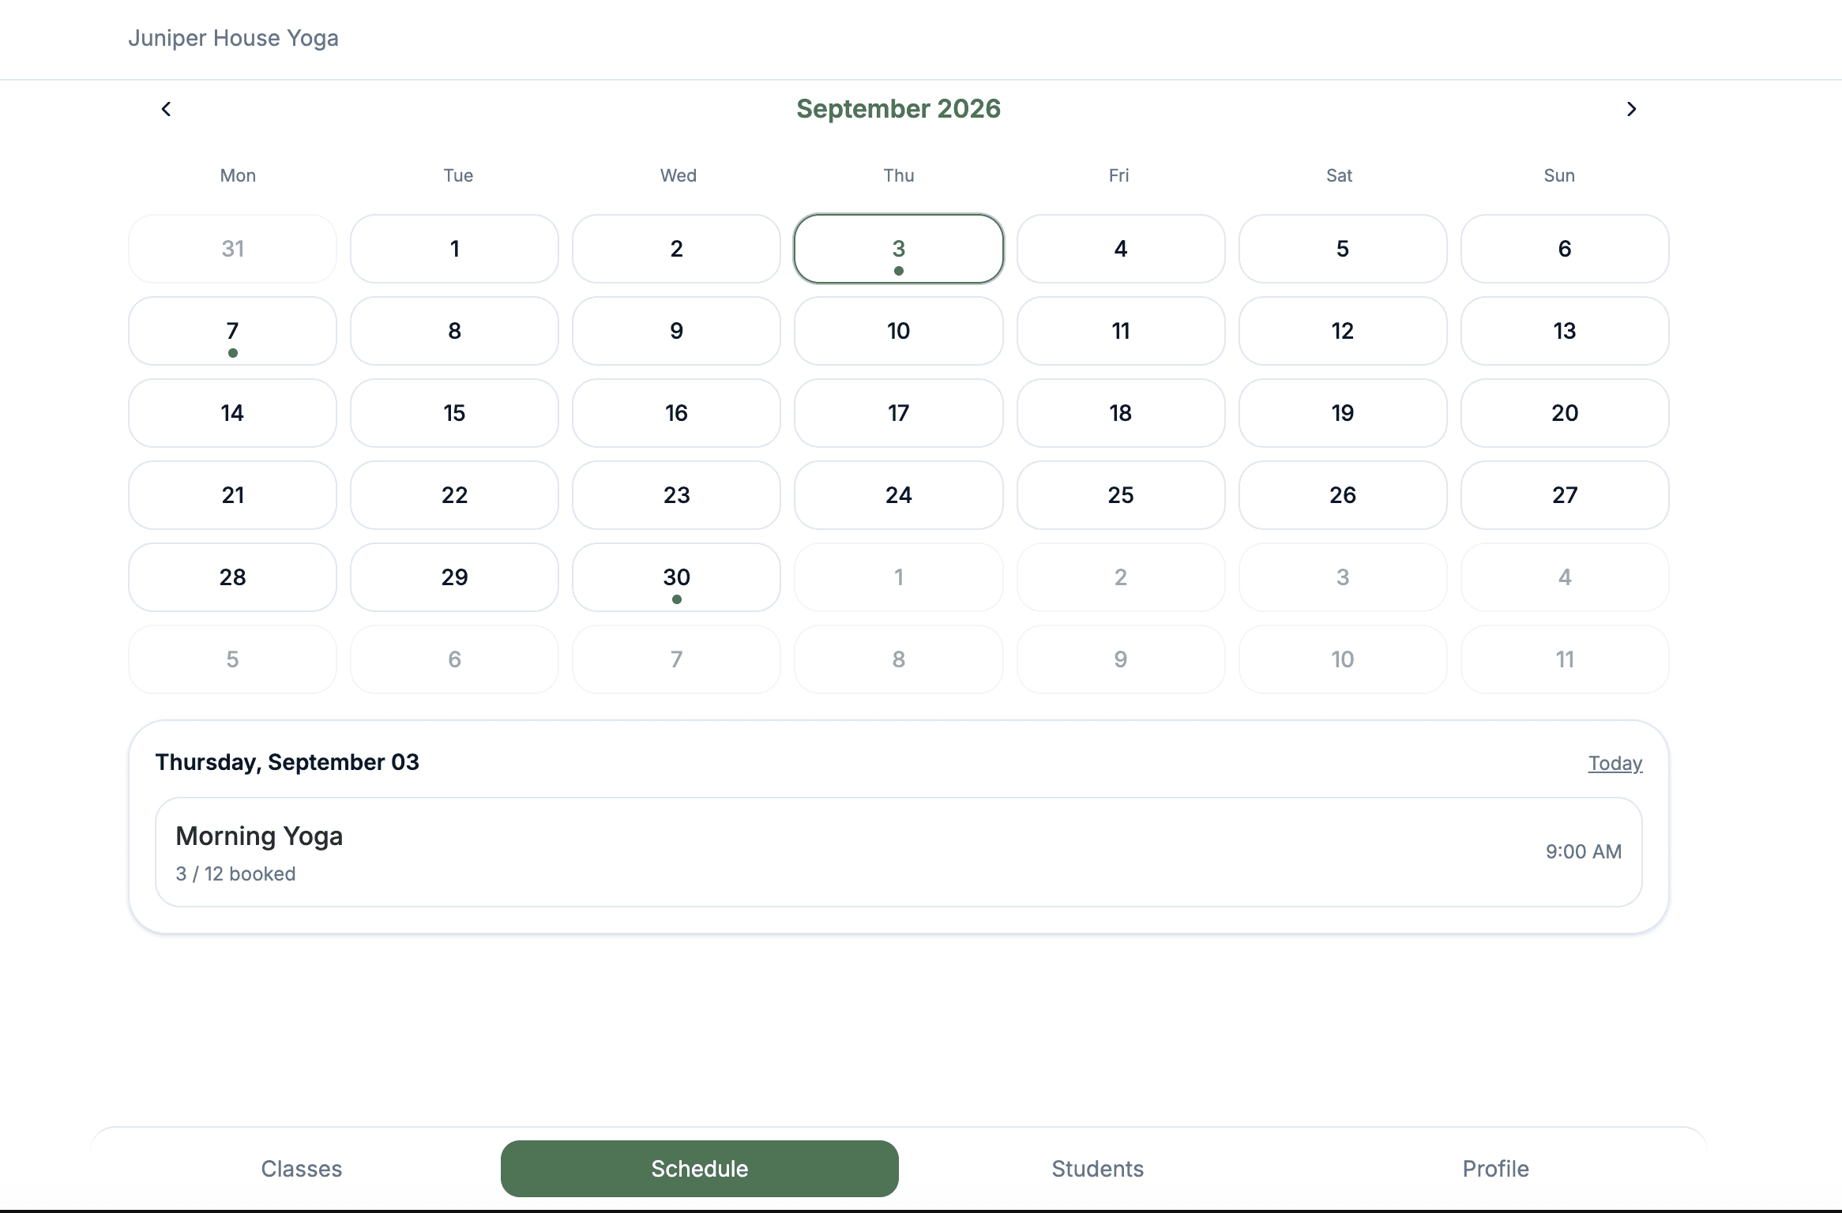Click the Juniper House Yoga title

pos(234,38)
